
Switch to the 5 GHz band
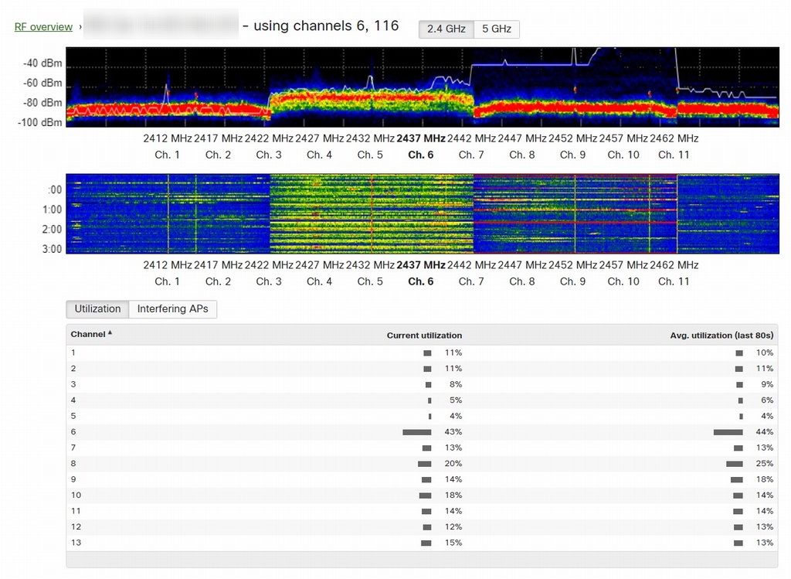pos(497,29)
